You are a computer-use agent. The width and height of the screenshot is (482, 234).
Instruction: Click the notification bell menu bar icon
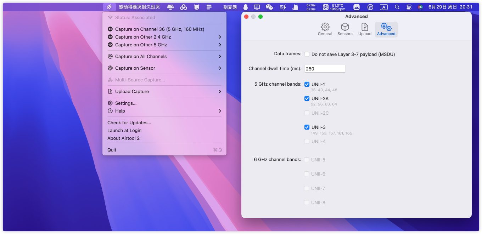tap(246, 7)
